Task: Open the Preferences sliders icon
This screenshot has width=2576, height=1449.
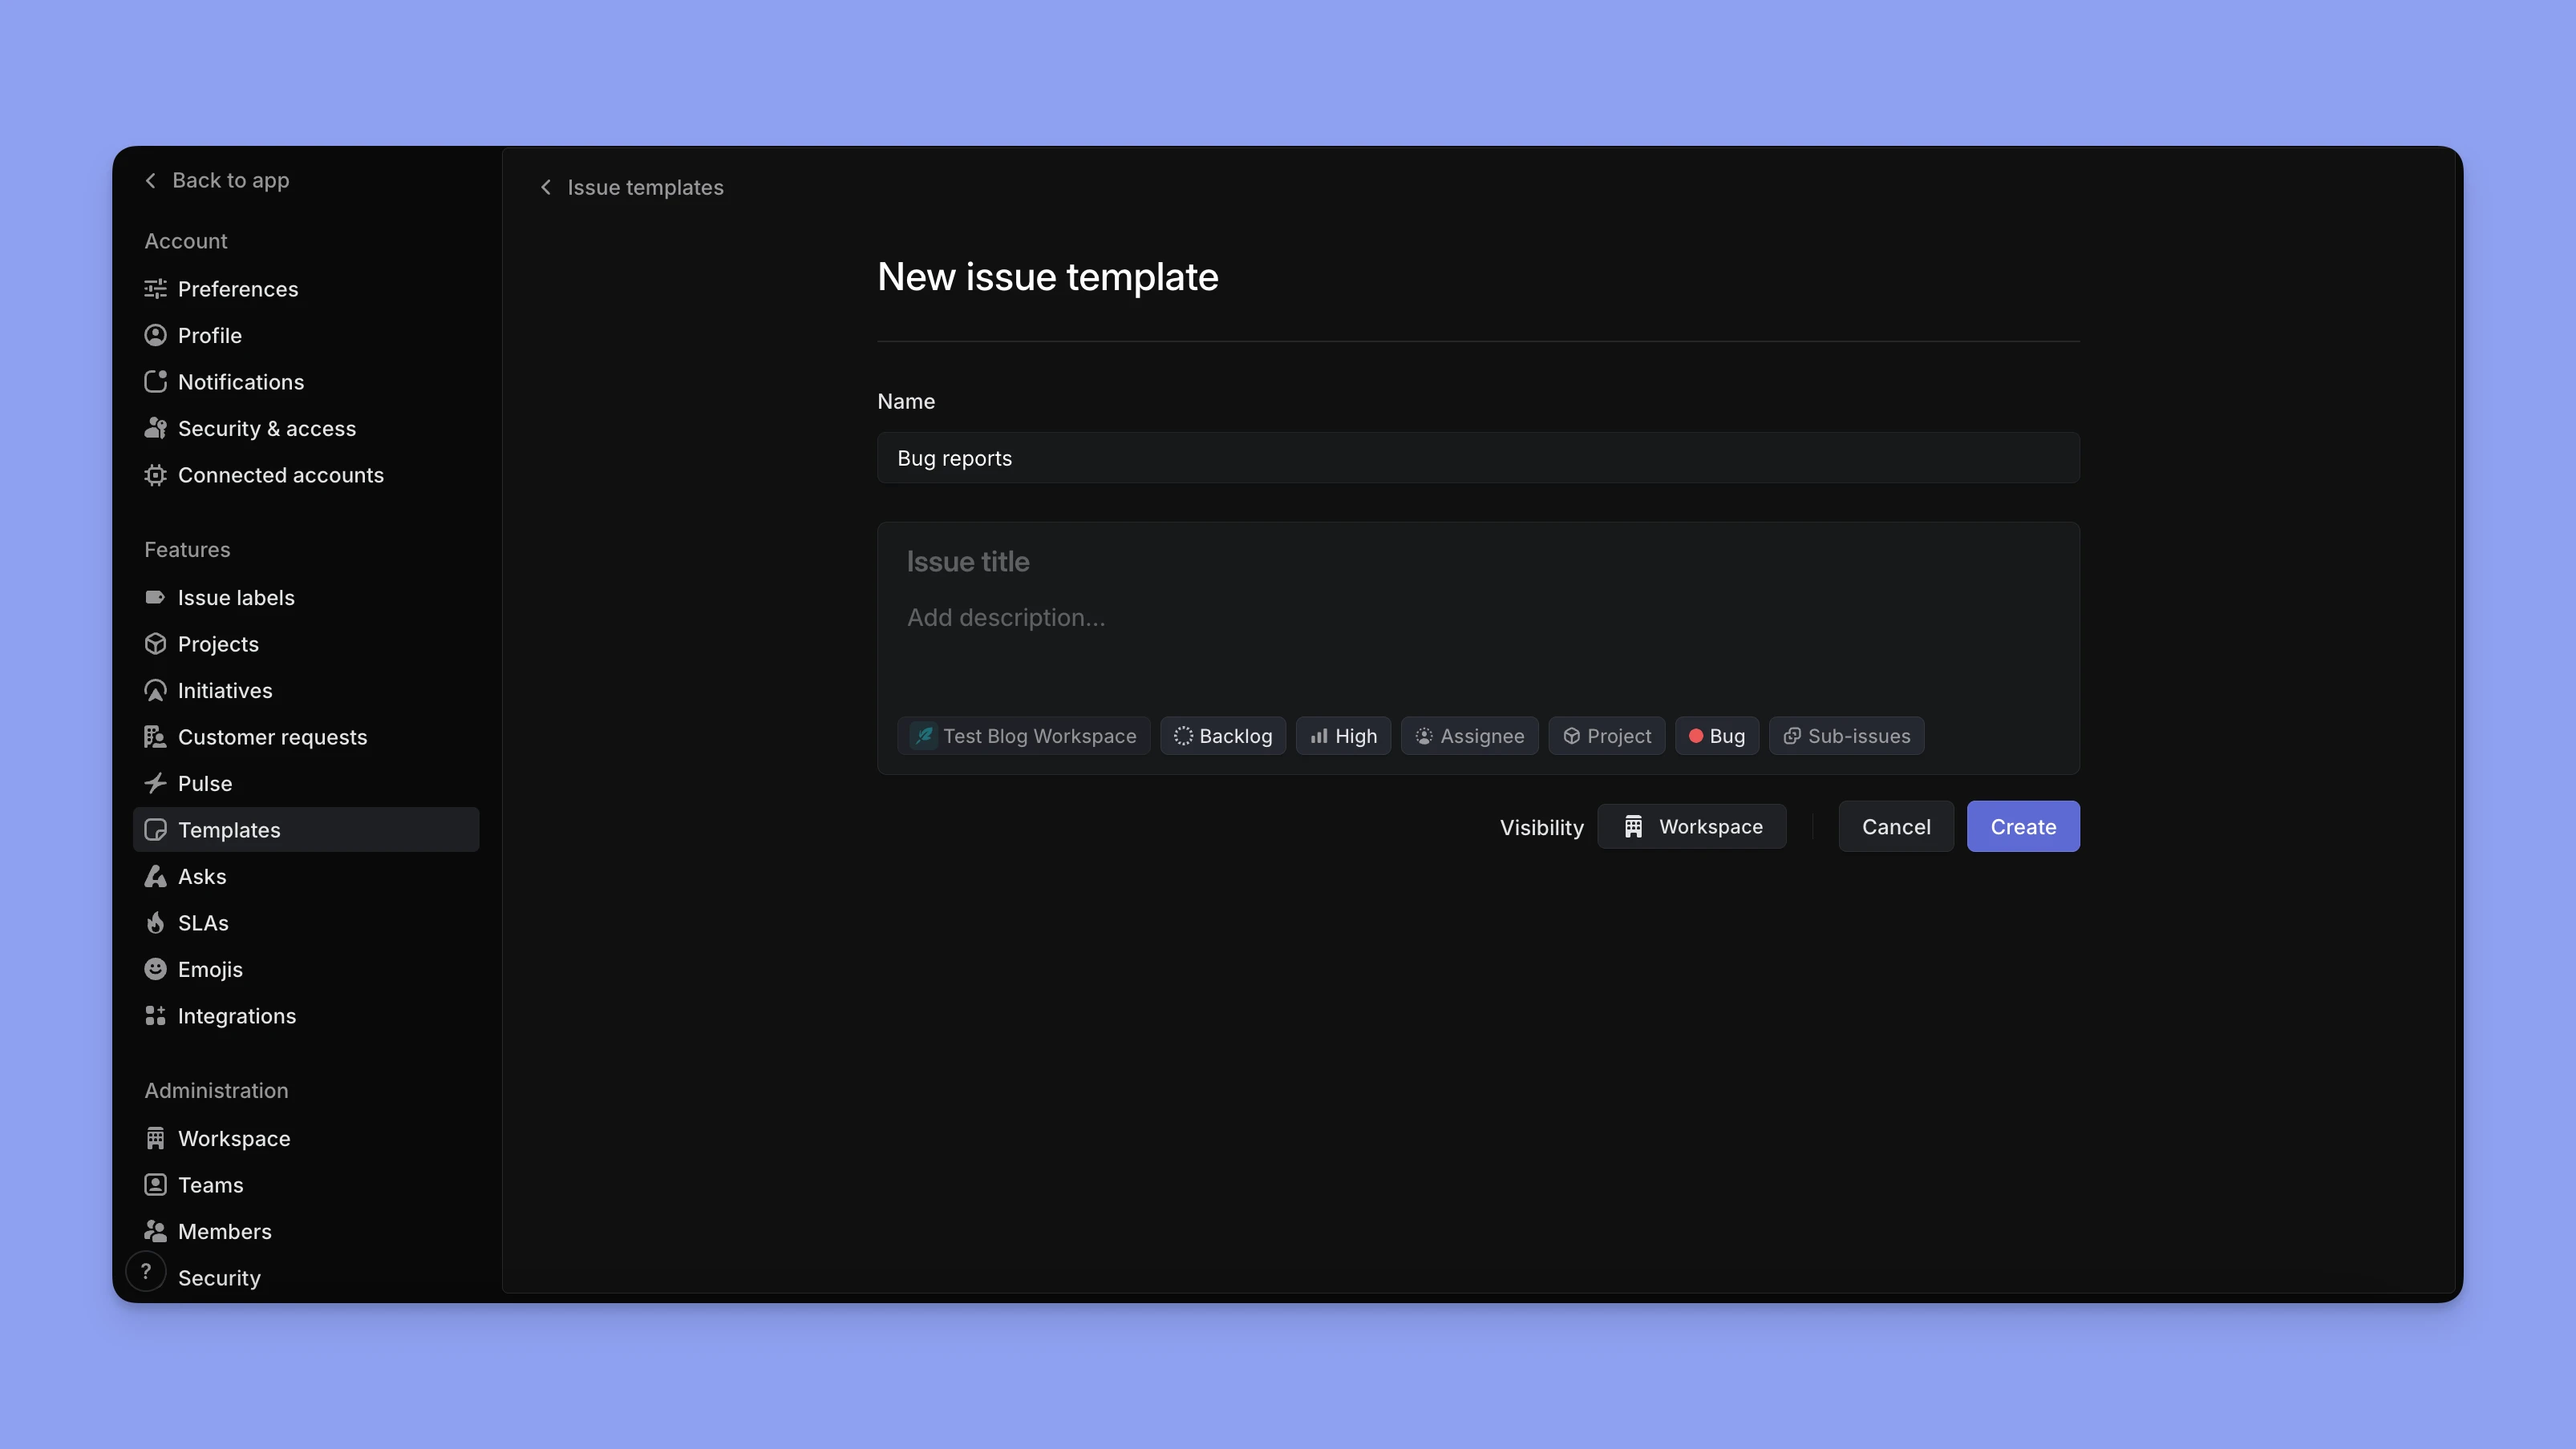Action: point(156,289)
